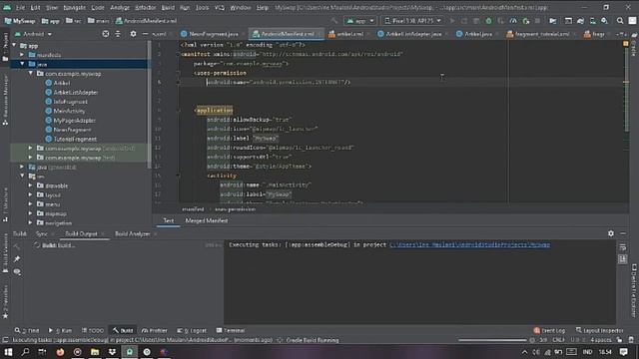Select TutorialFragment in project tree
Viewport: 639px width, 359px height.
click(75, 139)
